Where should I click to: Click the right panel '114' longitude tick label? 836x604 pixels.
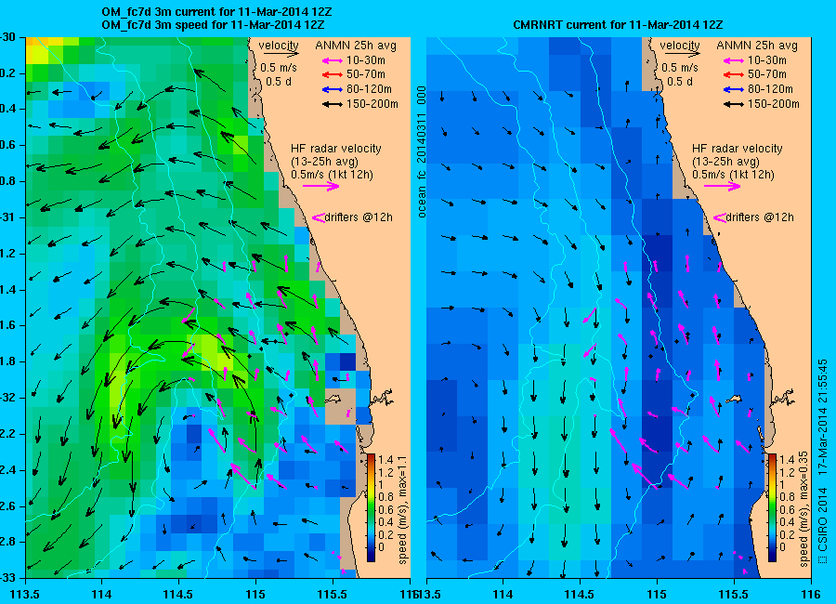503,594
